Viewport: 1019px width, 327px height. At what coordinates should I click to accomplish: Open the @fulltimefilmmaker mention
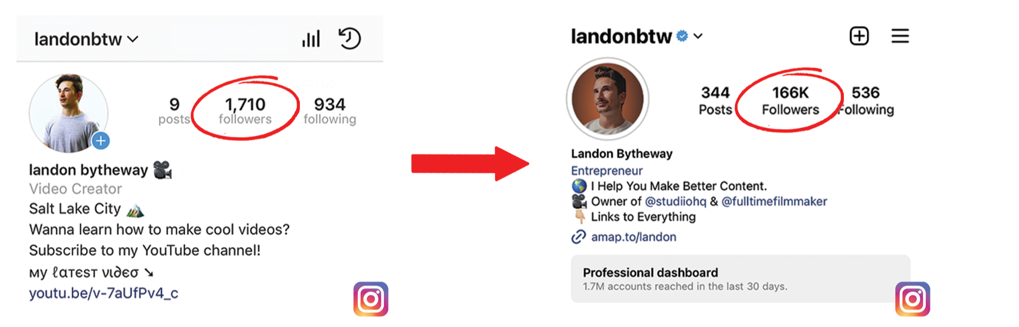click(774, 201)
